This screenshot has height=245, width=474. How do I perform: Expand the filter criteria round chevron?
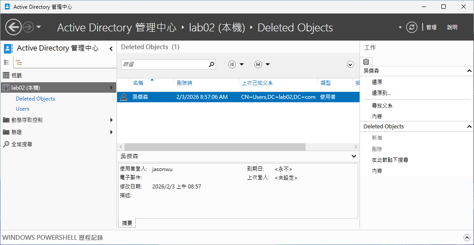pos(350,64)
